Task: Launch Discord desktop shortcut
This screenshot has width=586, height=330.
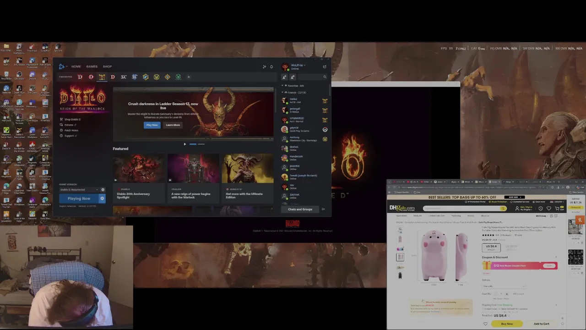Action: 32,76
